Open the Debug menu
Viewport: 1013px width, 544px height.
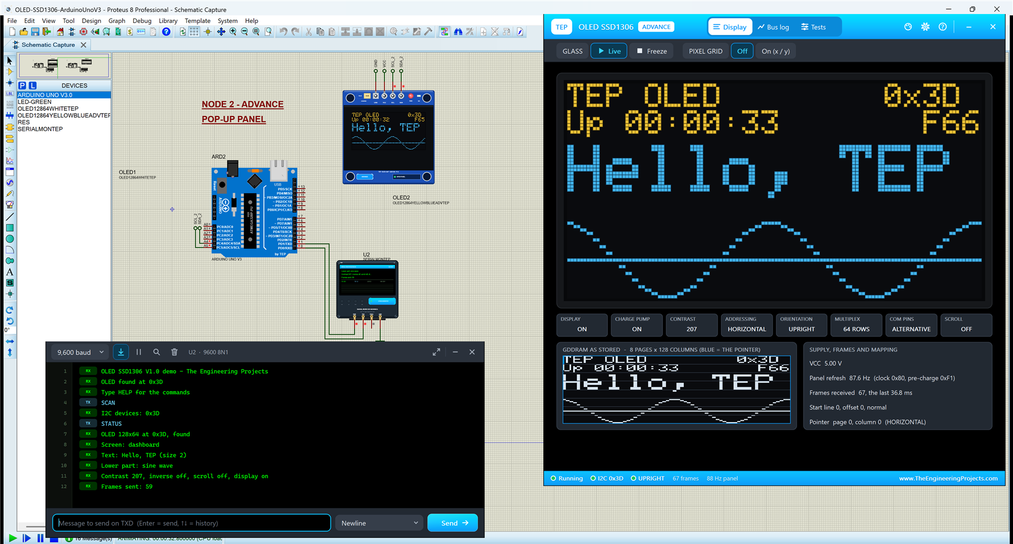(x=142, y=21)
